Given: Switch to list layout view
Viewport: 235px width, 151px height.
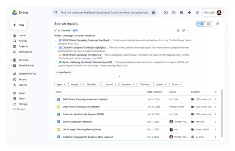Looking at the screenshot, I should [x=200, y=24].
